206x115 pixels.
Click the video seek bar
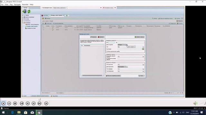point(103,99)
